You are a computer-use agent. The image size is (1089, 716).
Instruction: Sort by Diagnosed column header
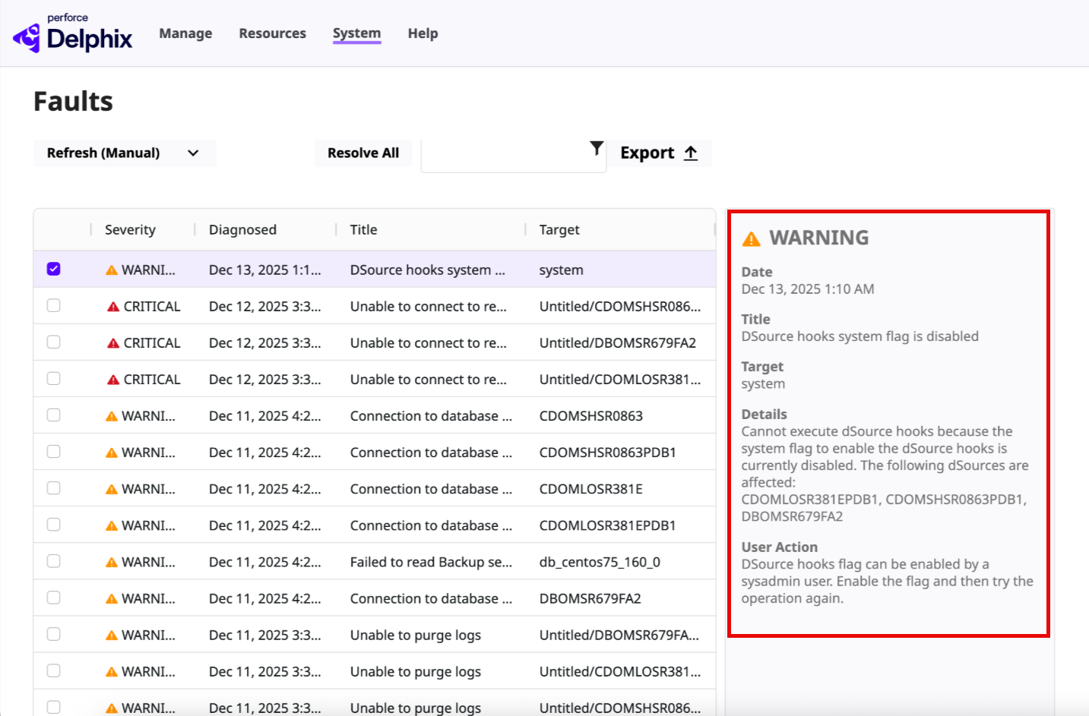pyautogui.click(x=242, y=230)
